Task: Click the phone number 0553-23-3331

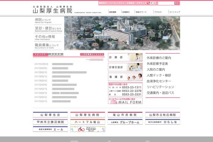Action: tap(132, 94)
